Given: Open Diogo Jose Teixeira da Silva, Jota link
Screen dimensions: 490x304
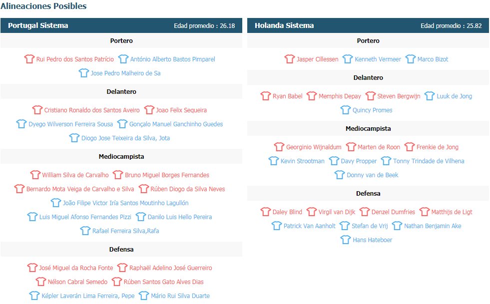Looking at the screenshot, I should pyautogui.click(x=126, y=138).
